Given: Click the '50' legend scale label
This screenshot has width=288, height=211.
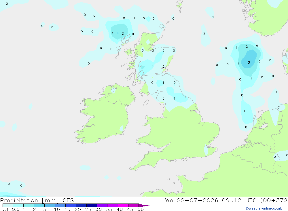Looking at the screenshot, I should tap(141, 209).
